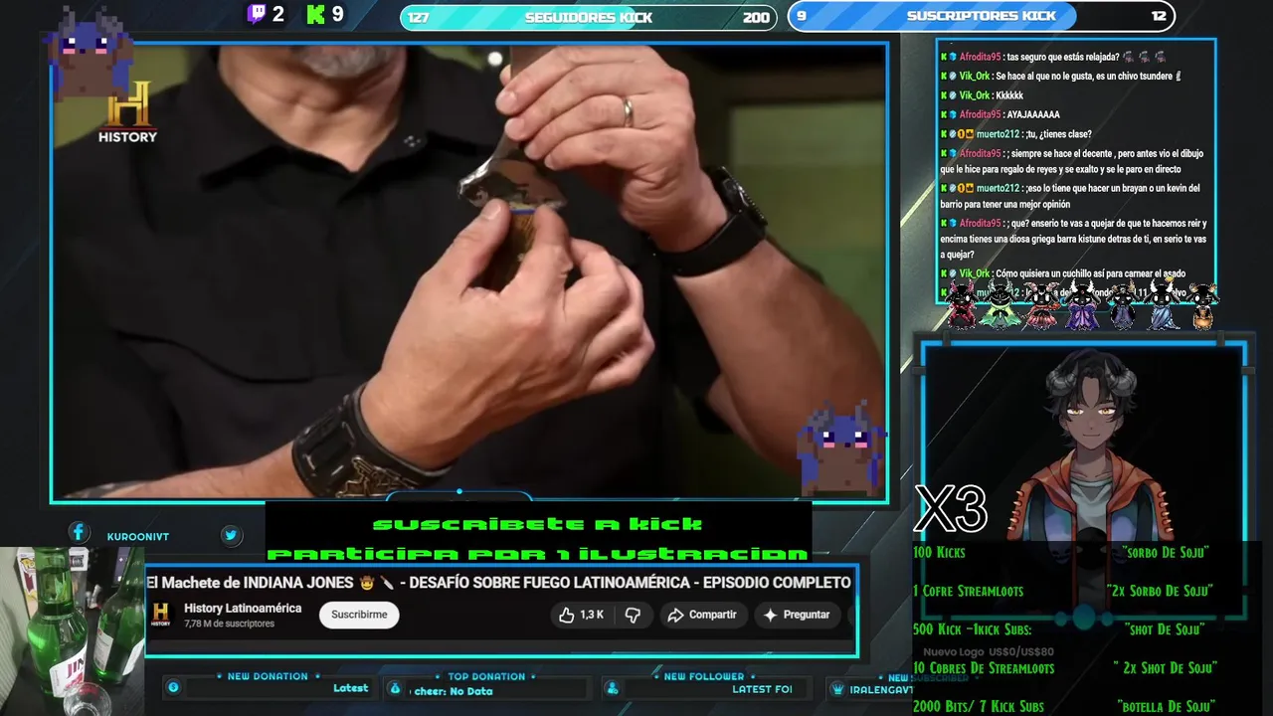Click the 'TOP DONATION' label
Image resolution: width=1273 pixels, height=716 pixels.
[x=486, y=676]
